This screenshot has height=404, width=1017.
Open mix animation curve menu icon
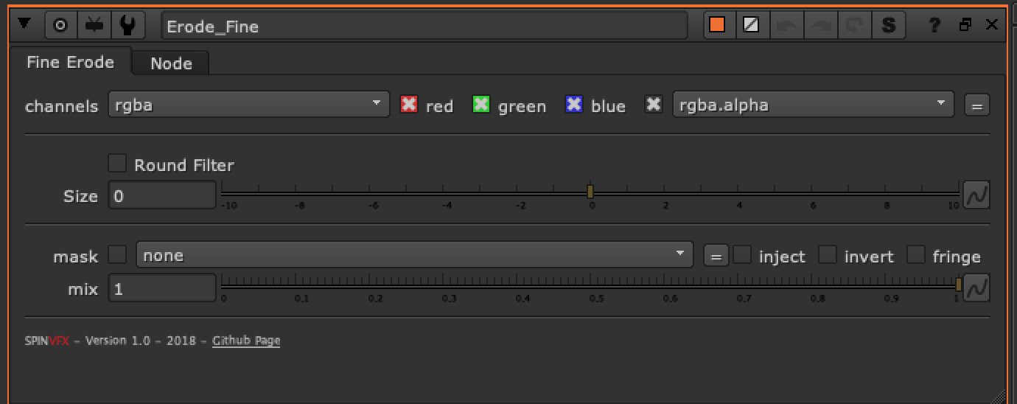[976, 288]
